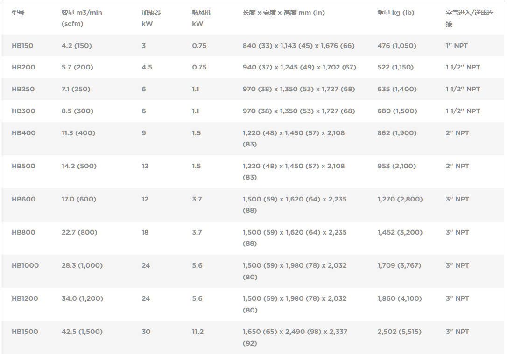Click the 鼓风机 kW column header

[x=201, y=18]
